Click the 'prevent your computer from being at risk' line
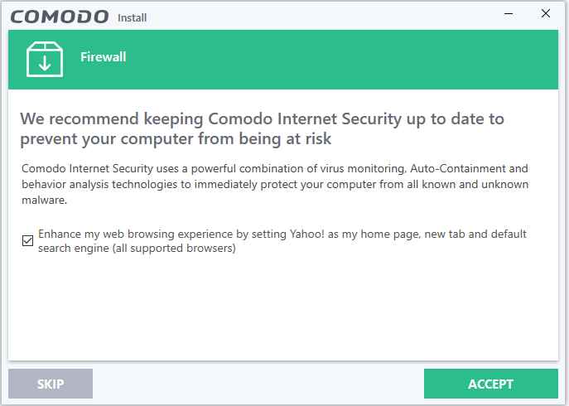 [x=176, y=138]
